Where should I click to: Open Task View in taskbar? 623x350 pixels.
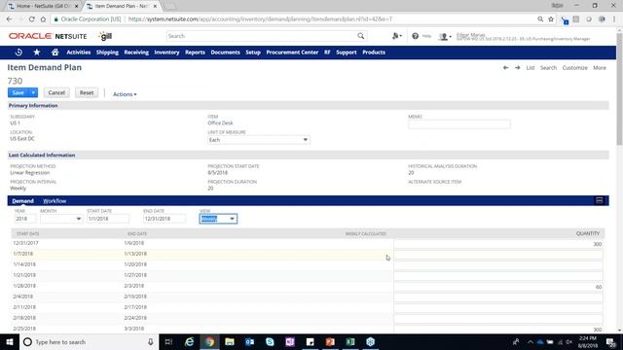click(168, 341)
